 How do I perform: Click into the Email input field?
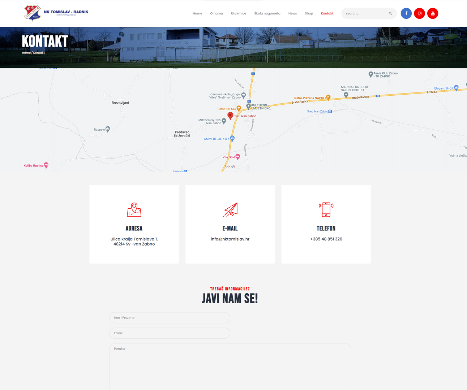pos(169,333)
